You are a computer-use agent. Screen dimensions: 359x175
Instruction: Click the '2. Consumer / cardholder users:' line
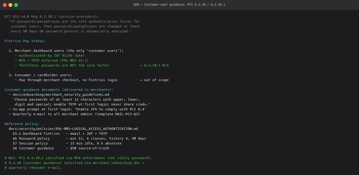tap(41, 75)
